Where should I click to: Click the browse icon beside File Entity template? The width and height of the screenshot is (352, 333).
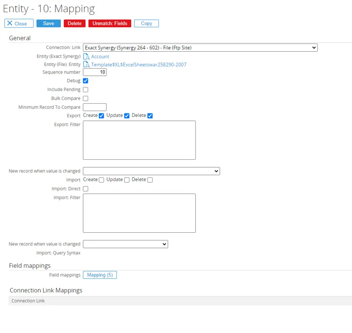point(86,64)
